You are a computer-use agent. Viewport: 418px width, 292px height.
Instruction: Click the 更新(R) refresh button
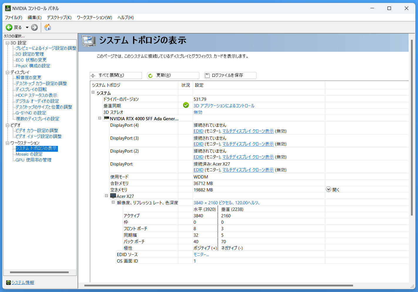click(173, 76)
